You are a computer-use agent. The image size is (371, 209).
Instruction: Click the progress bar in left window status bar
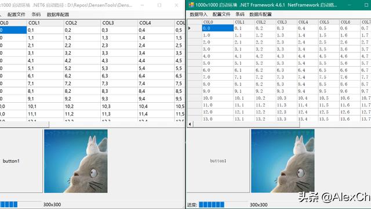click(21, 204)
